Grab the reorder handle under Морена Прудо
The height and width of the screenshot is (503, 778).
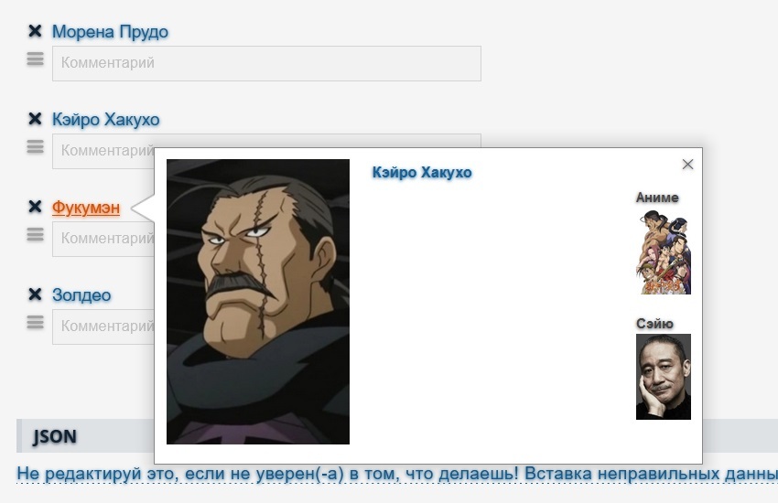tap(35, 59)
